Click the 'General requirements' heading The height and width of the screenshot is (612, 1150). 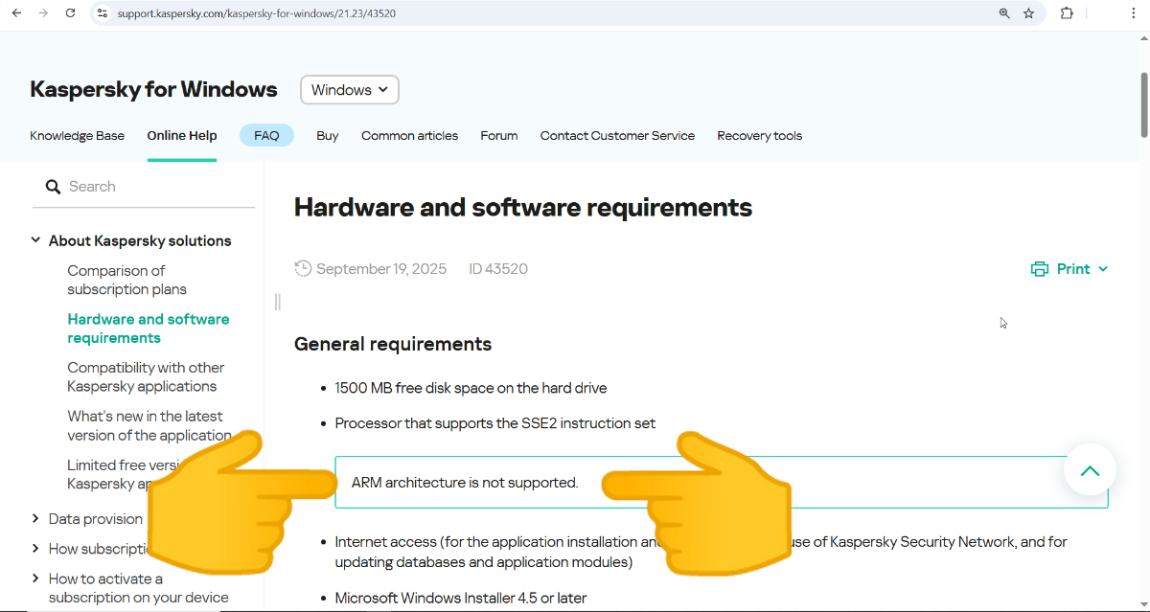click(393, 344)
